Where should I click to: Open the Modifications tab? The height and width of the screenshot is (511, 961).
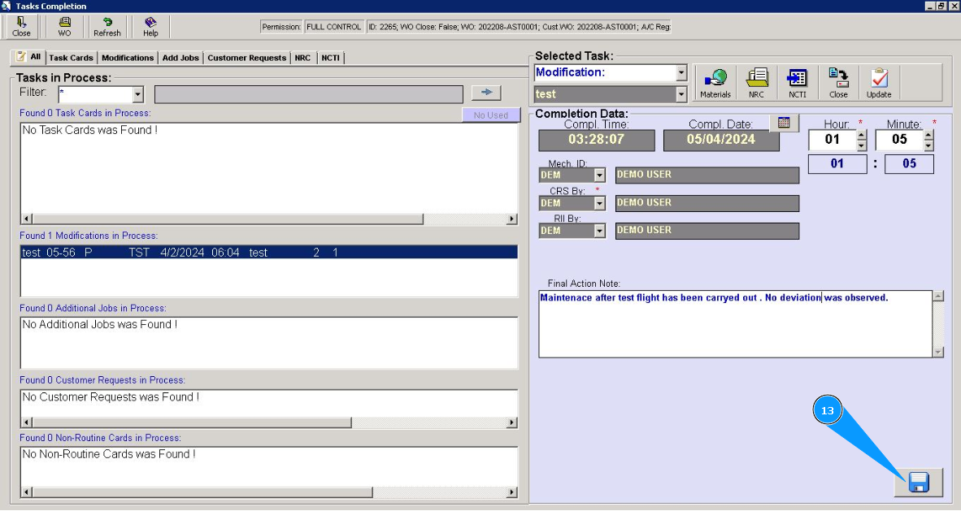click(128, 58)
